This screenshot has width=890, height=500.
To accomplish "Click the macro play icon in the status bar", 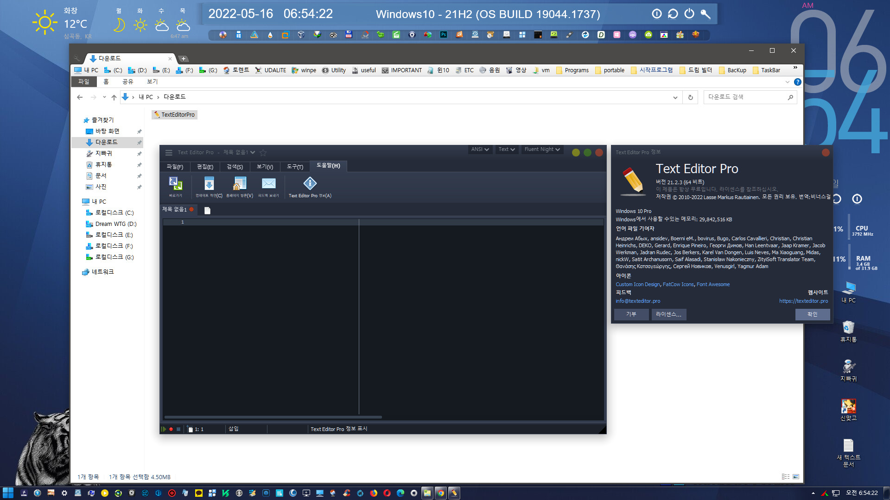I will (x=164, y=429).
